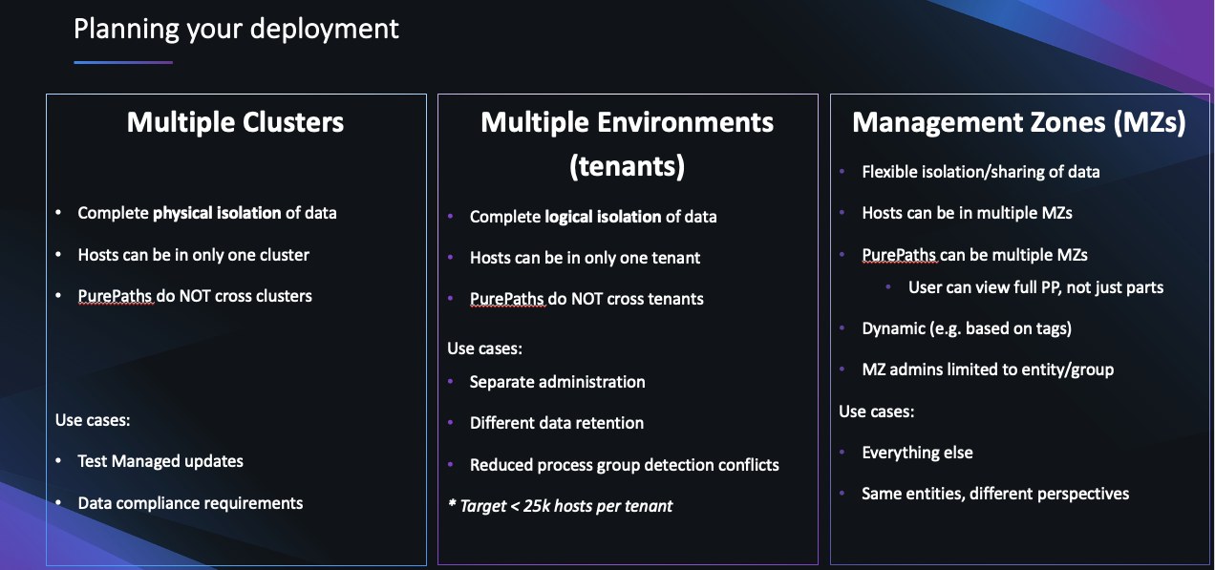Click the "Target < 25k hosts per tenant" footnote
Screen dimensions: 1215x570
(561, 506)
